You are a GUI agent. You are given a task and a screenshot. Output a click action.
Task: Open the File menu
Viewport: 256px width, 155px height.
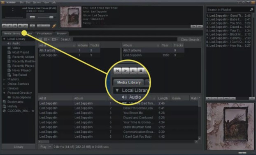(21, 2)
